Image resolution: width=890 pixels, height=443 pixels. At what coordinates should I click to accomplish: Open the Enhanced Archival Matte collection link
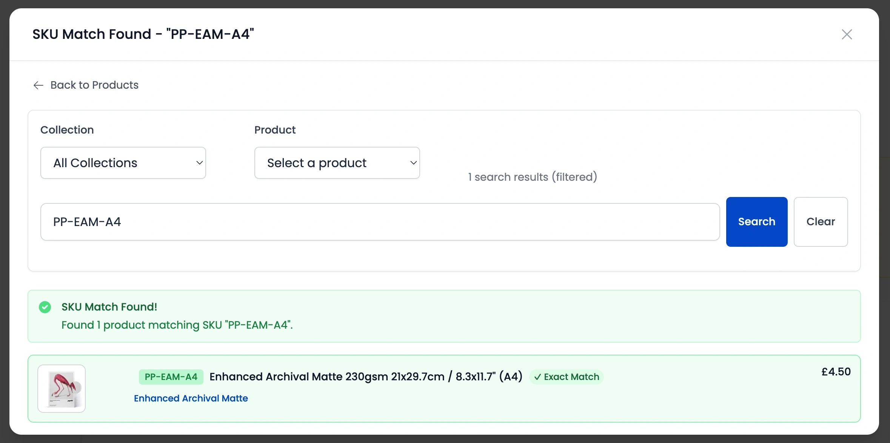191,398
